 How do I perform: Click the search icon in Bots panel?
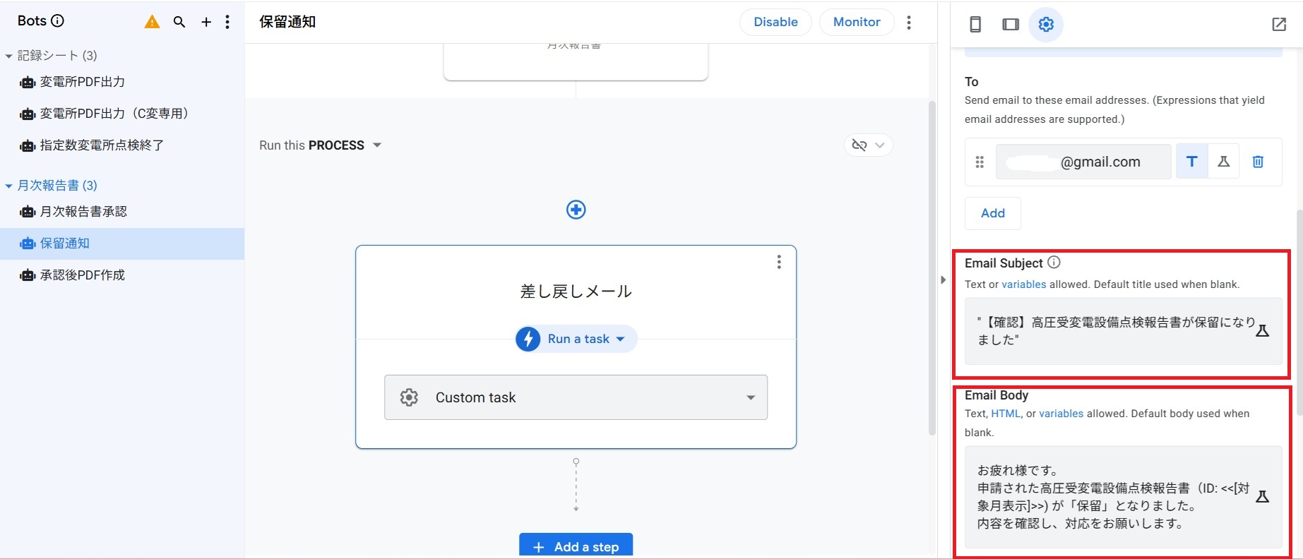tap(179, 22)
